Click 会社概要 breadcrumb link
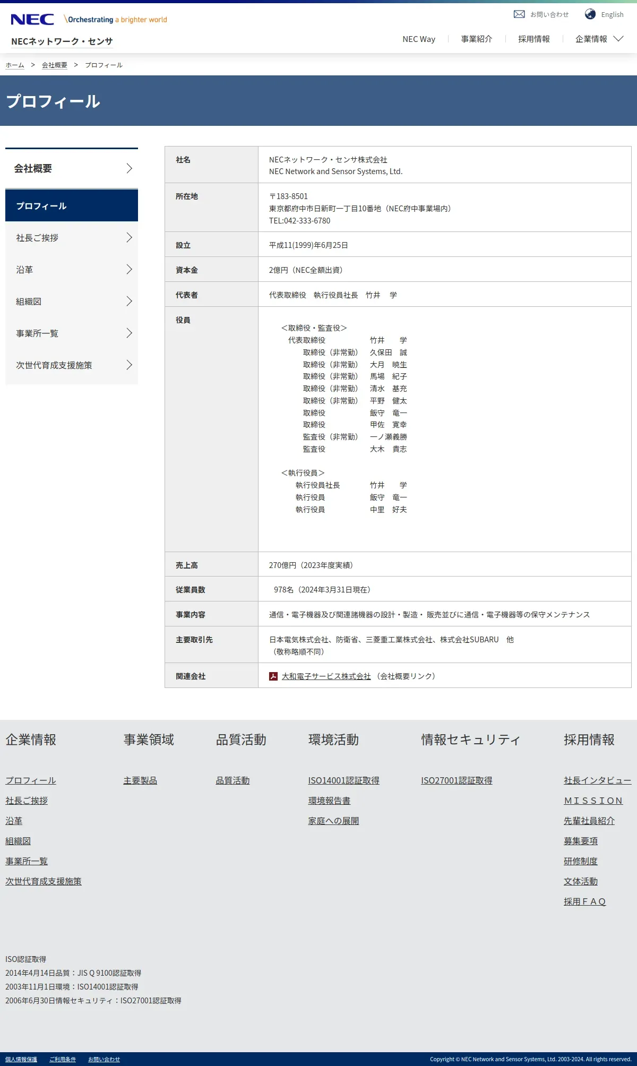This screenshot has width=637, height=1066. (x=55, y=65)
